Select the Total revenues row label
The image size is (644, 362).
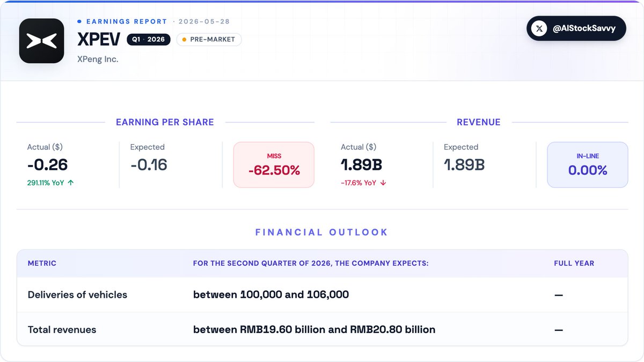[62, 330]
